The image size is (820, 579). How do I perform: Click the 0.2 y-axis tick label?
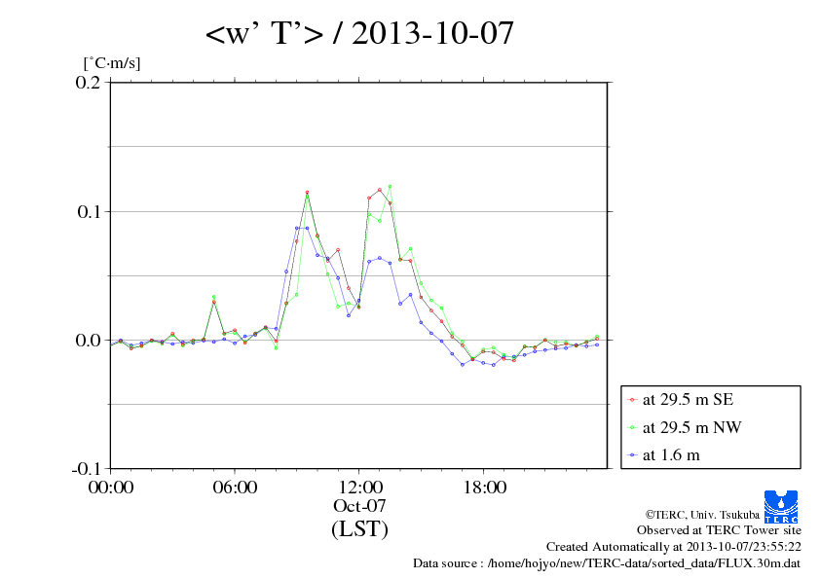click(x=89, y=83)
